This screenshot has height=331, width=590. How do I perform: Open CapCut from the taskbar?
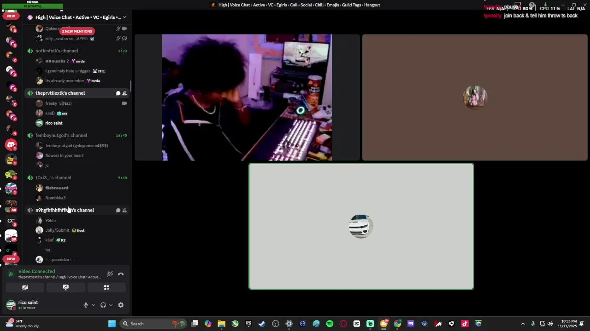357,324
